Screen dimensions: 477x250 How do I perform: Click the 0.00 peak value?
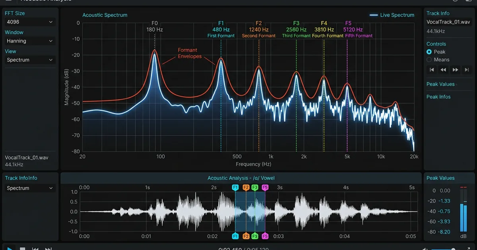(445, 190)
